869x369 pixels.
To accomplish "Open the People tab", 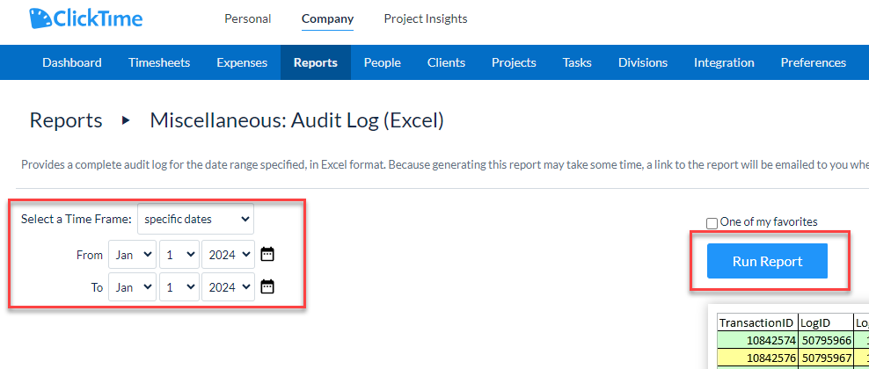I will 383,62.
